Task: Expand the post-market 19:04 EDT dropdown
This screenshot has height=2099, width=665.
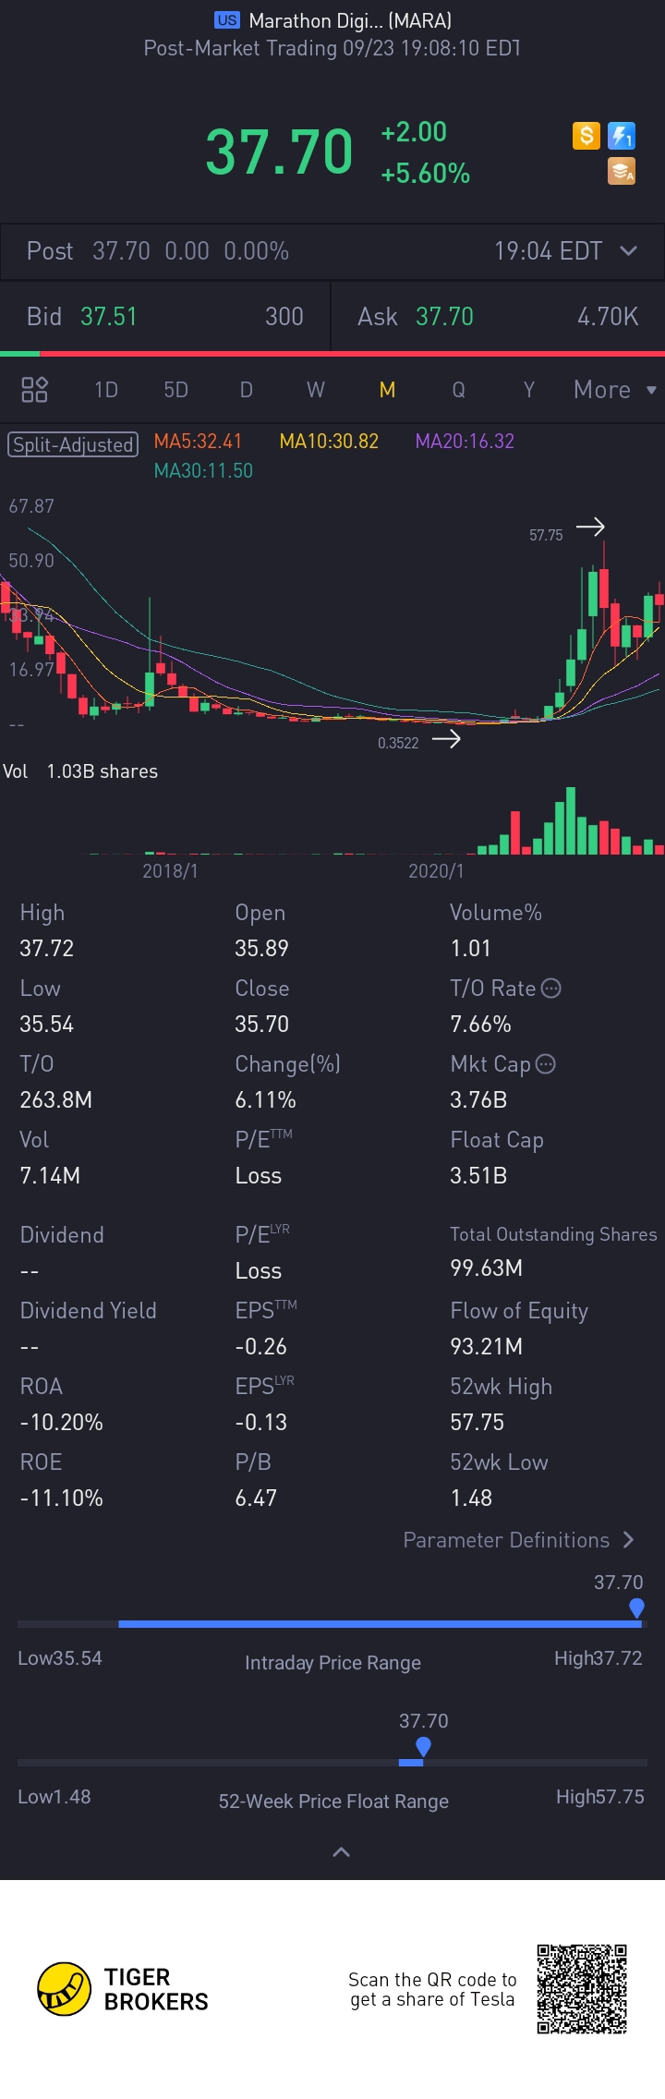Action: [628, 251]
